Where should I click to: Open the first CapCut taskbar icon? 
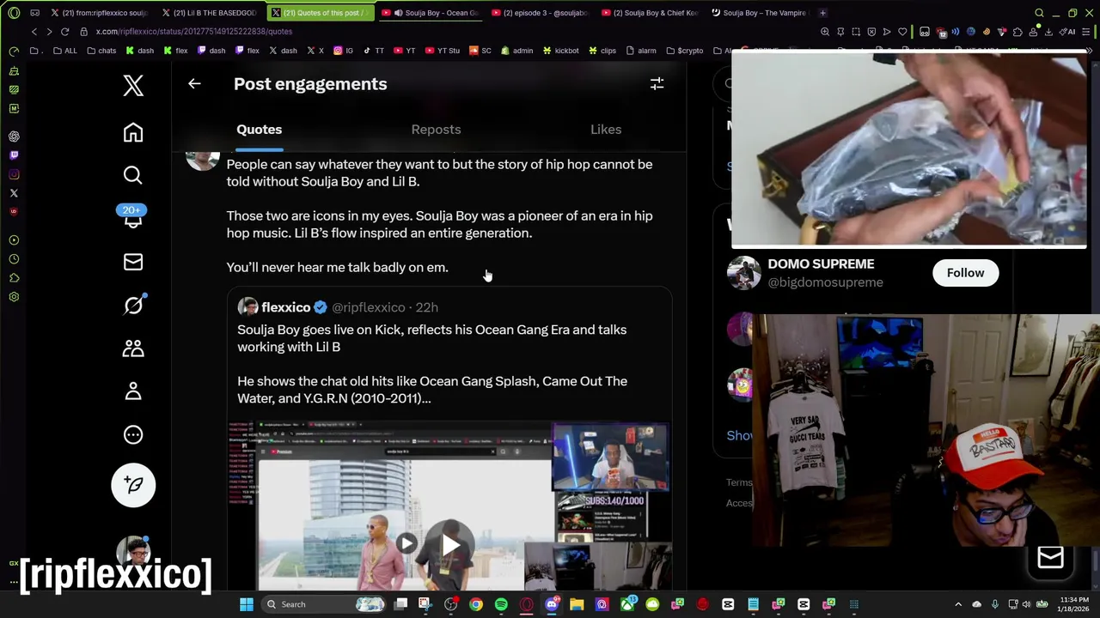click(728, 604)
